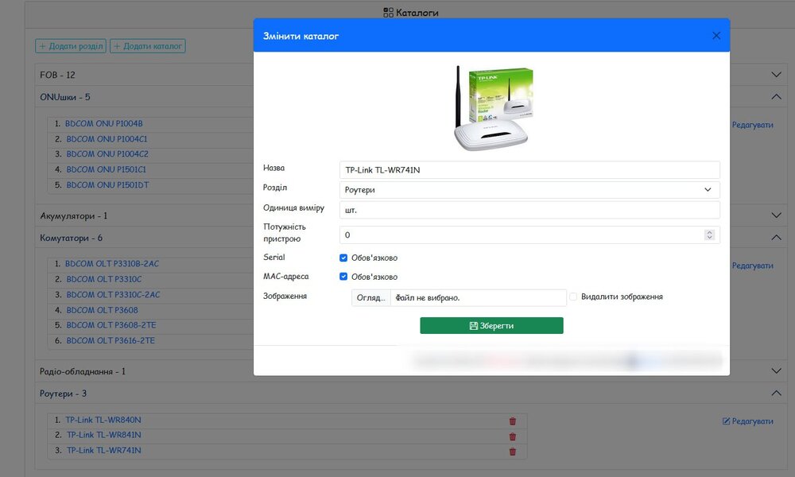Click the Додати каталог button

click(148, 47)
